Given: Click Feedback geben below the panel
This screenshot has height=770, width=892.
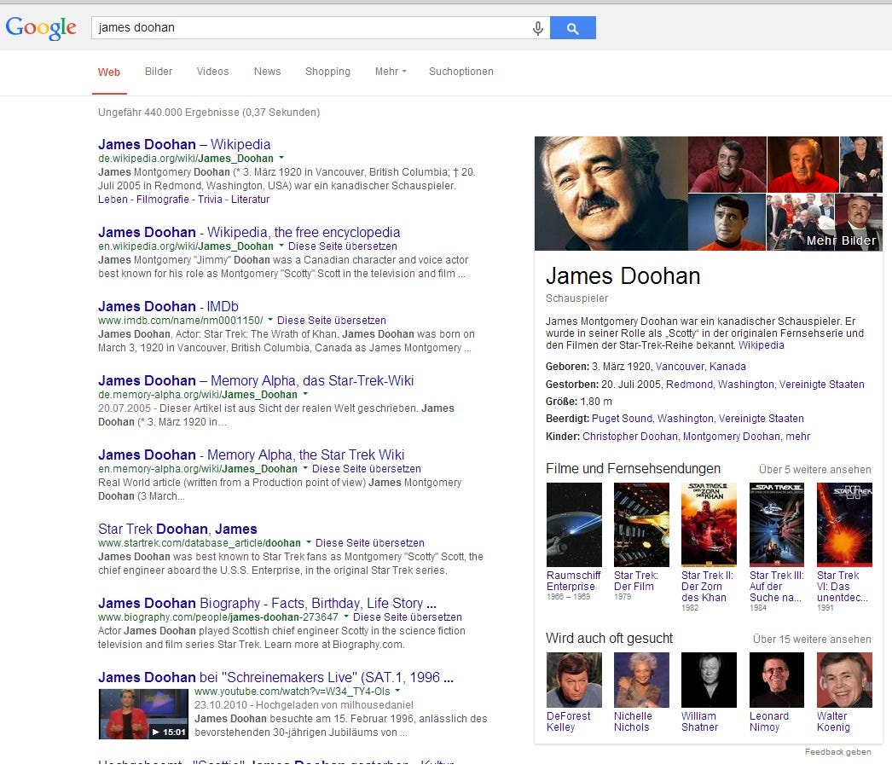Looking at the screenshot, I should (x=838, y=752).
